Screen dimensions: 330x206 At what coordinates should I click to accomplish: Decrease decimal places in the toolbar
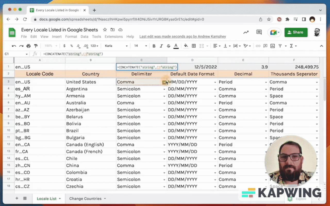coord(78,46)
